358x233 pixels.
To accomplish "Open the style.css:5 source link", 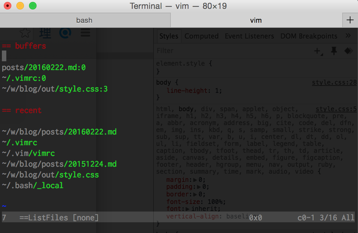I will [x=336, y=109].
